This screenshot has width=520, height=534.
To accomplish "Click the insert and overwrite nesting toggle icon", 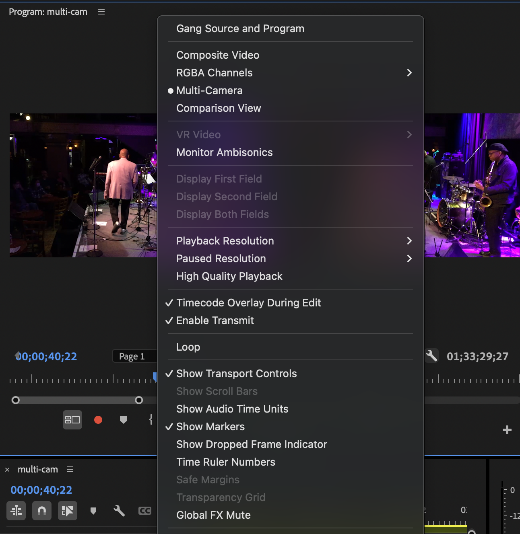I will 16,511.
